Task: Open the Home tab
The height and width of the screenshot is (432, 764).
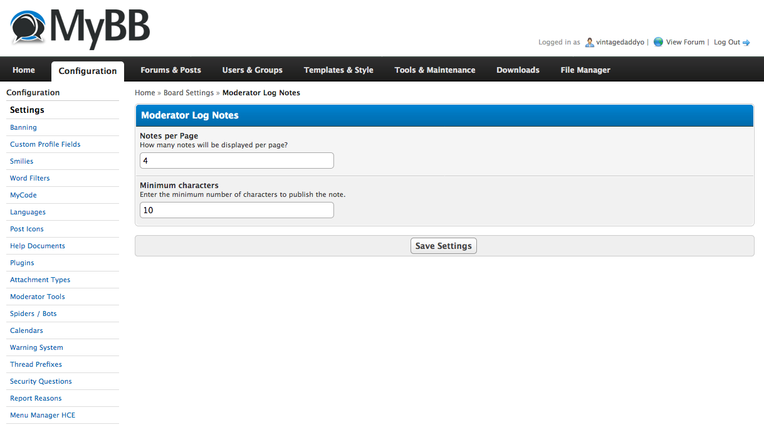Action: 24,70
